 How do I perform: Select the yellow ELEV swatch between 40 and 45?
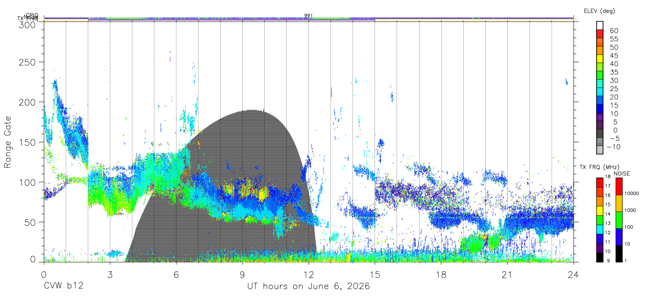pyautogui.click(x=600, y=59)
